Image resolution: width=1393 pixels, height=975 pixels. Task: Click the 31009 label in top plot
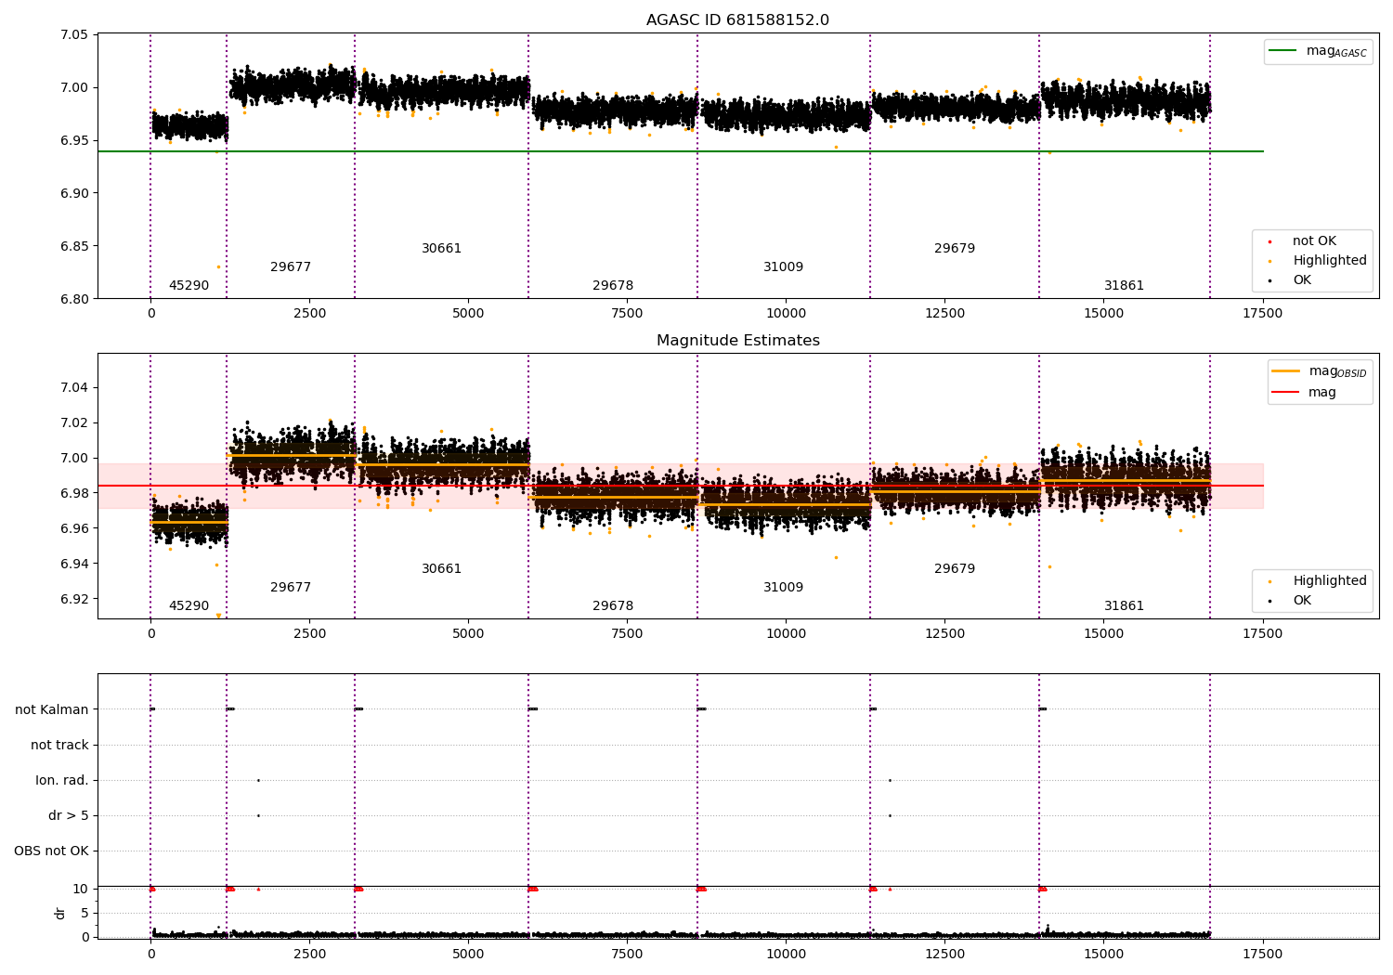783,267
